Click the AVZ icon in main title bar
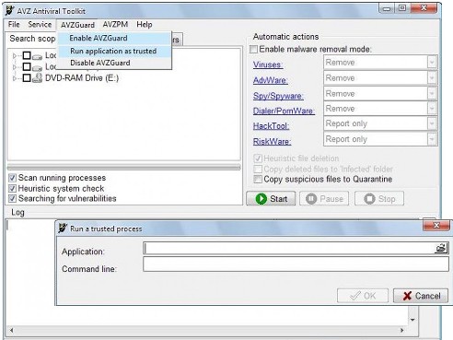Image resolution: width=453 pixels, height=340 pixels. 10,10
